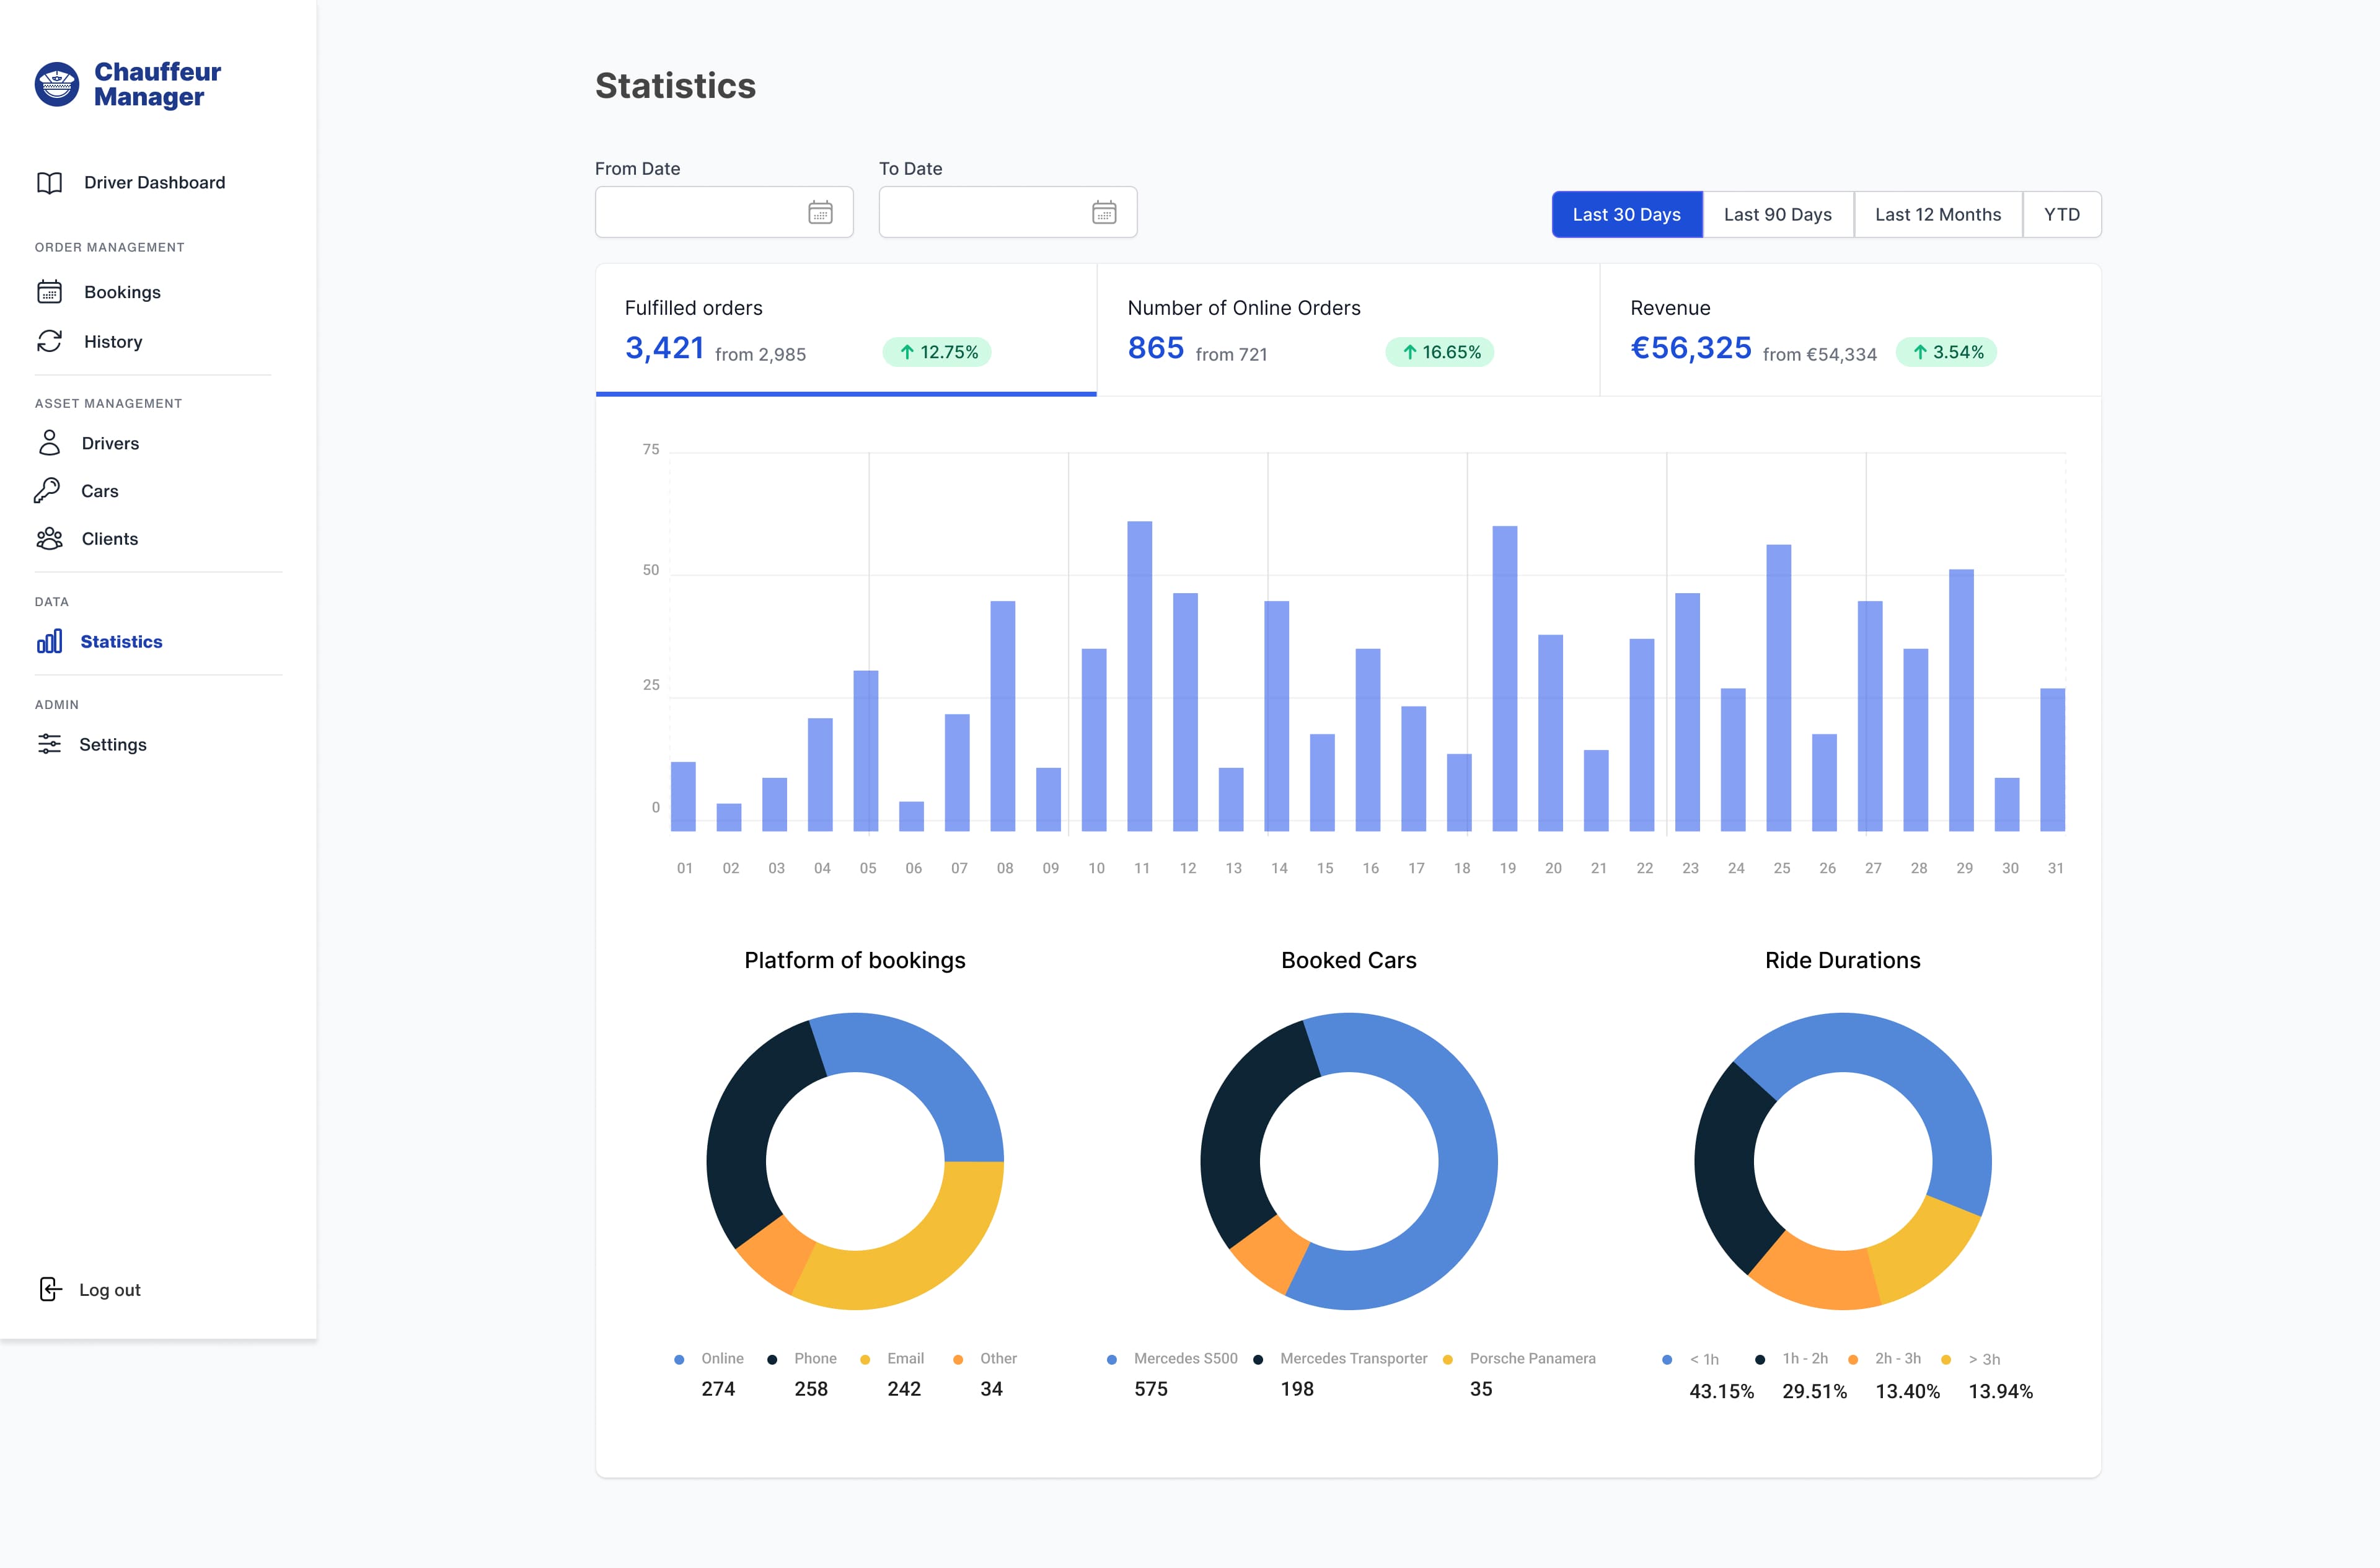Viewport: 2380px width, 1568px height.
Task: Open the Cars menu item
Action: click(x=99, y=491)
